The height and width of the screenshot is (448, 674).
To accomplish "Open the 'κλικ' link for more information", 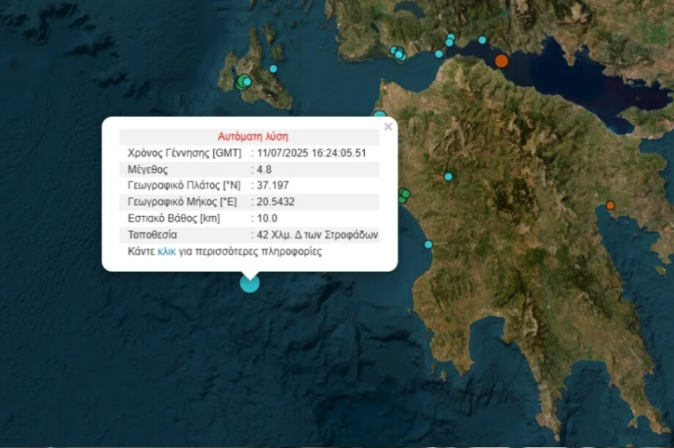I will (167, 252).
